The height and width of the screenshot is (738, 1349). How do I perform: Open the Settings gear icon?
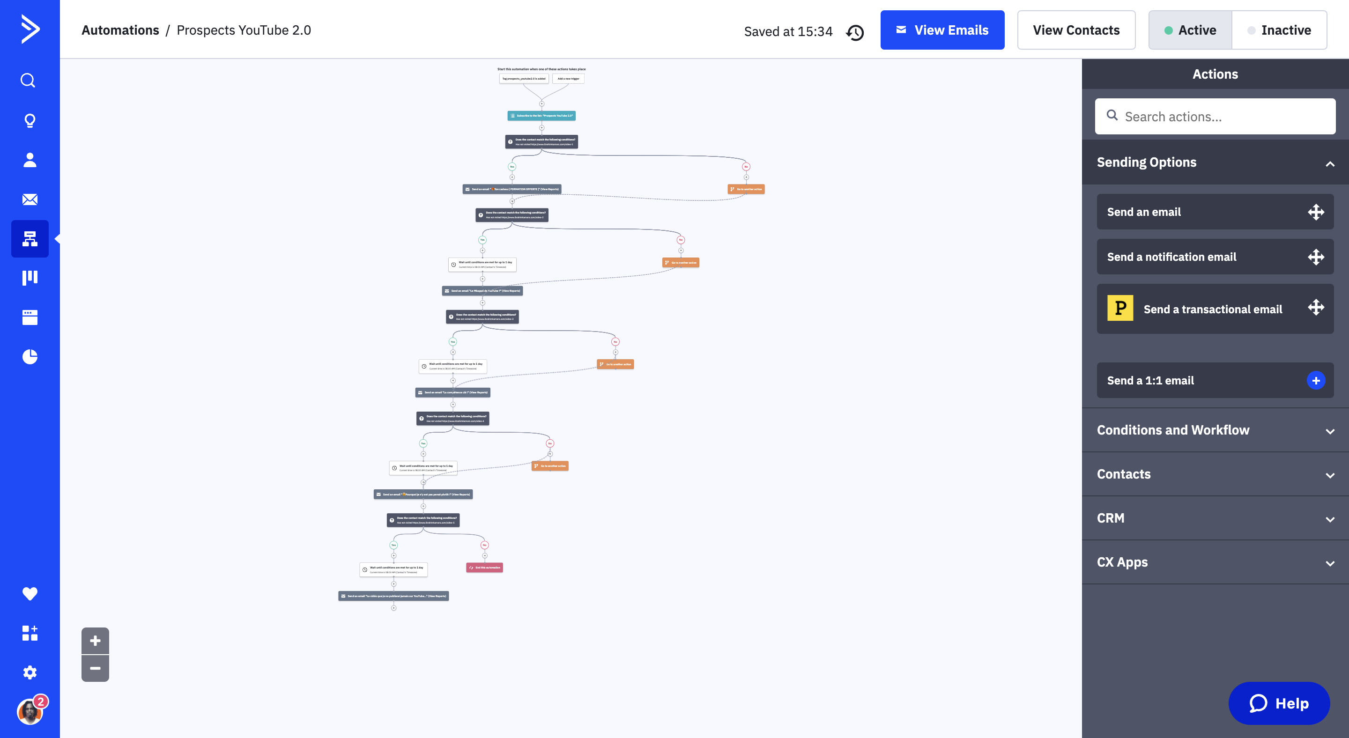[30, 672]
